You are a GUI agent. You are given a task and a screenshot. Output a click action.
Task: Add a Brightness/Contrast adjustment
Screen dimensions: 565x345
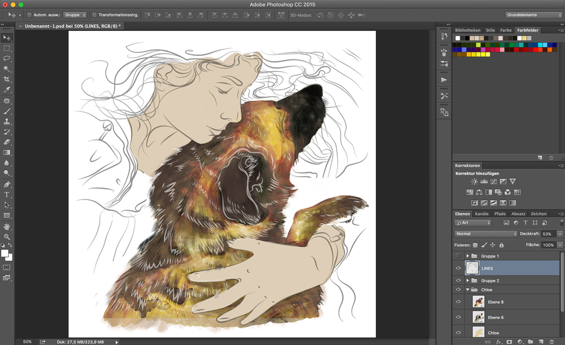coord(474,181)
